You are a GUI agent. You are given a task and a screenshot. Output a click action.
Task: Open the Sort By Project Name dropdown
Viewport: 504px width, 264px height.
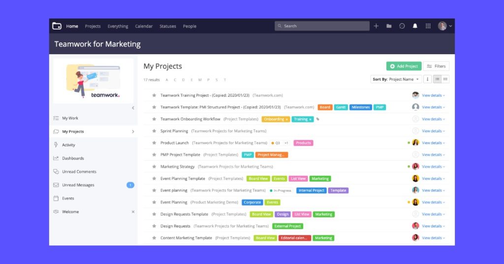(396, 79)
